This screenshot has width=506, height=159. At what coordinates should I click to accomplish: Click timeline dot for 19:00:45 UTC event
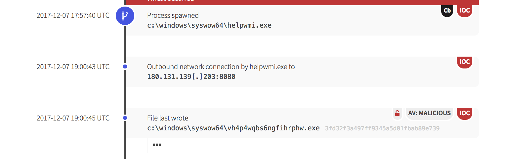pyautogui.click(x=125, y=118)
